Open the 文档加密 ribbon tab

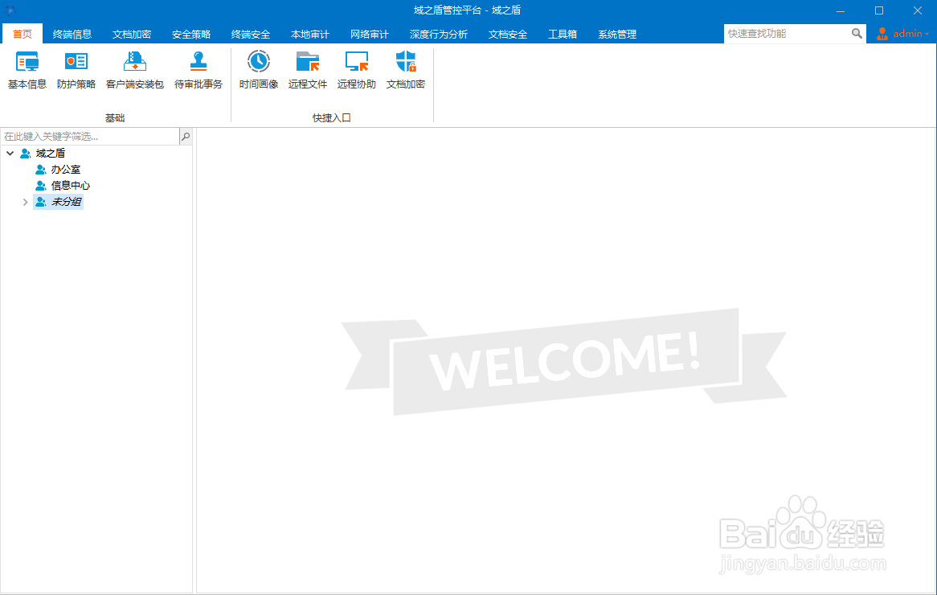click(x=132, y=34)
